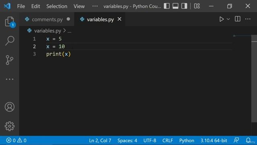
Task: Open the View menu
Action: point(79,6)
